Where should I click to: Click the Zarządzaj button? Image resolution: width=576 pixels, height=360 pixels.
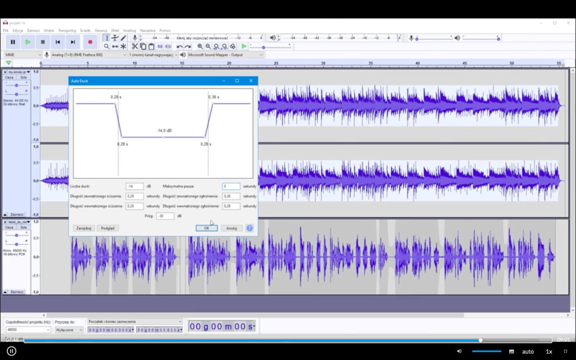click(84, 228)
